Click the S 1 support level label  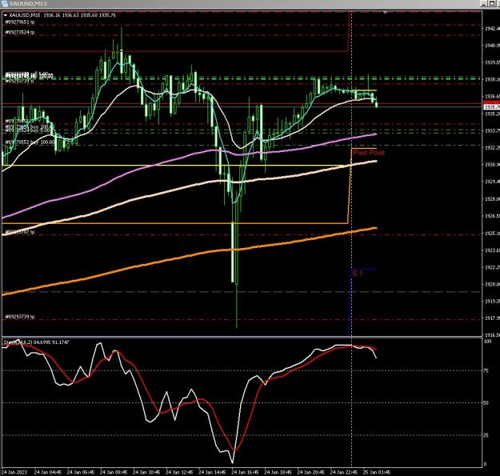358,274
